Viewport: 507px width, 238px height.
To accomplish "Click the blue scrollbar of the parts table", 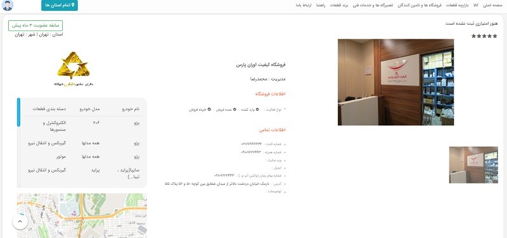I will pyautogui.click(x=18, y=112).
